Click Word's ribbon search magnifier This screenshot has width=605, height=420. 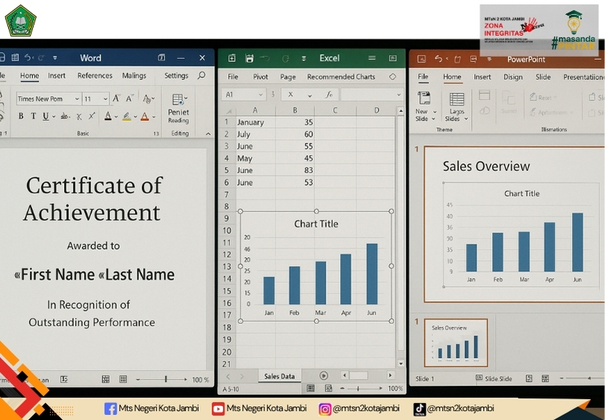(x=202, y=75)
